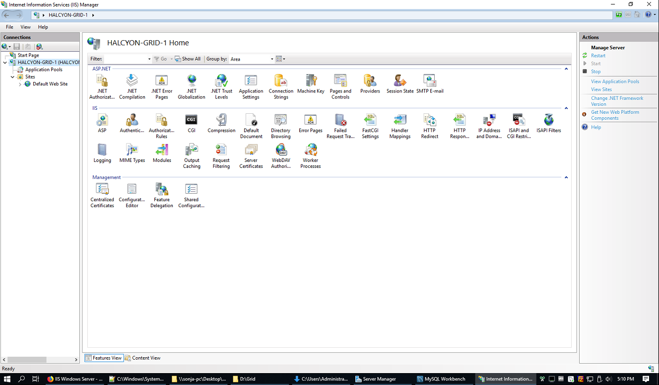Open Machine Key feature
The height and width of the screenshot is (385, 659).
(x=311, y=84)
